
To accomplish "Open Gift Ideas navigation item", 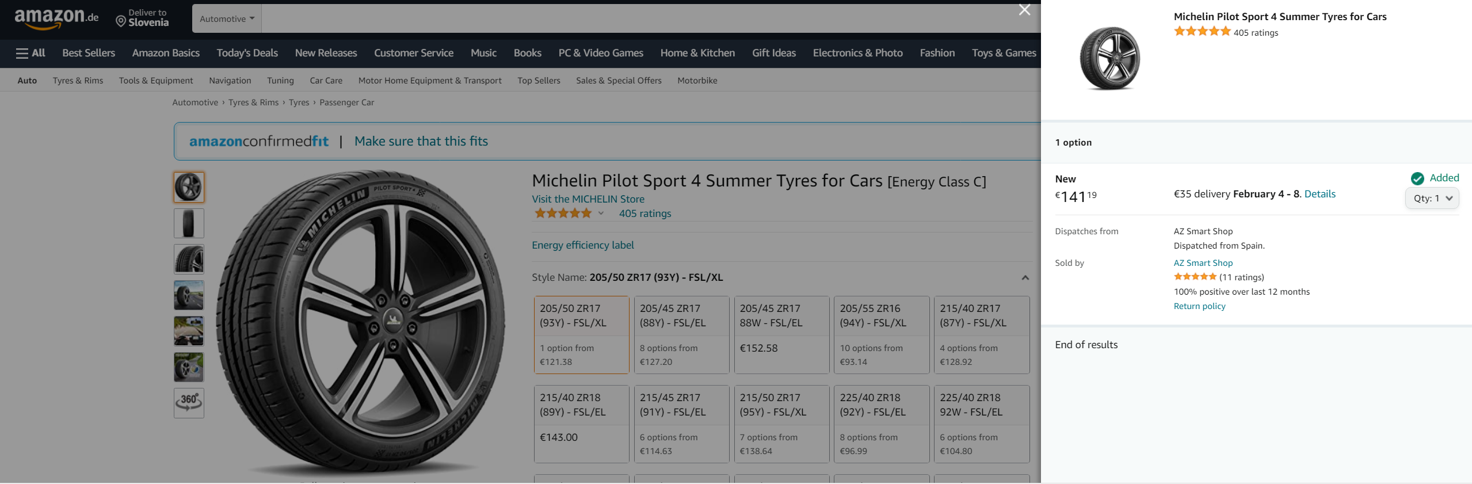I will click(x=774, y=53).
